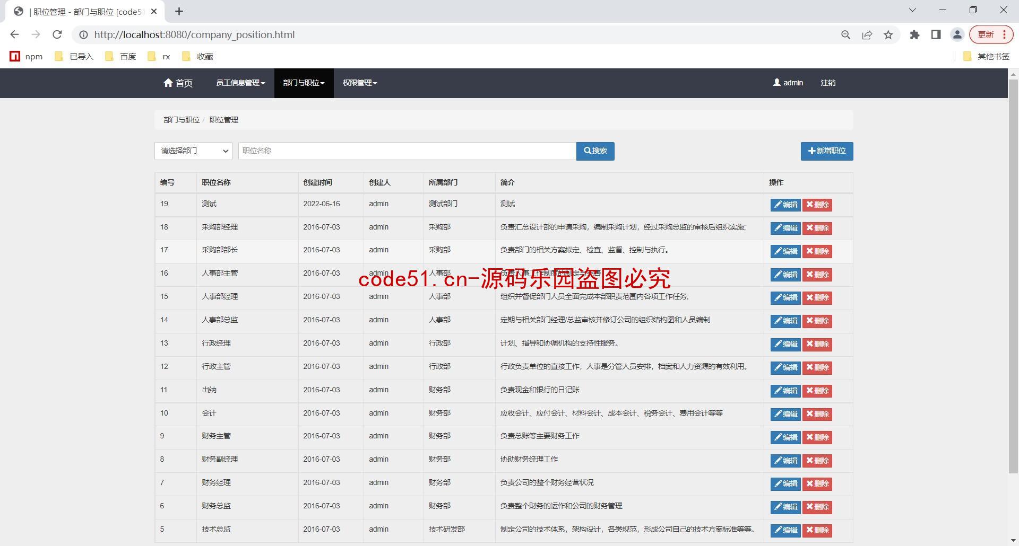
Task: Focus the 职位名称 search field
Action: pyautogui.click(x=407, y=151)
